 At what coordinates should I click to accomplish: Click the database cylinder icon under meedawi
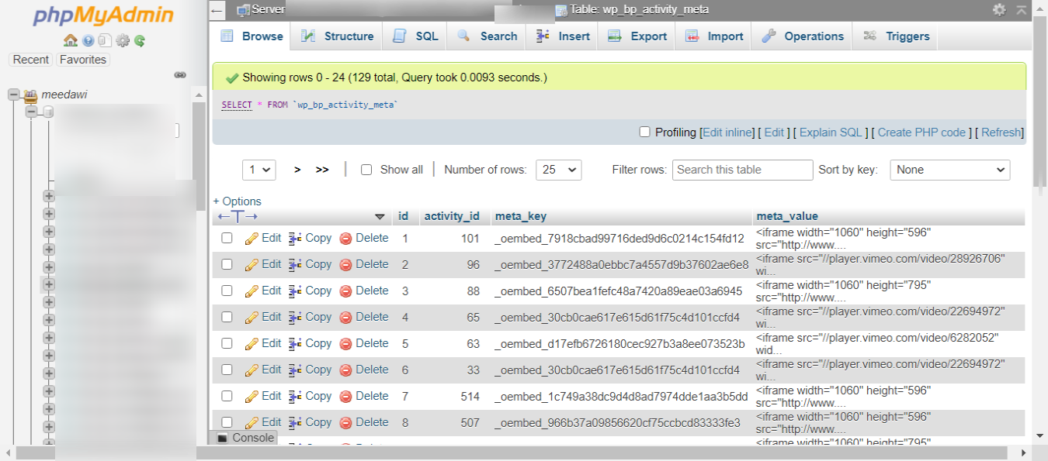[x=48, y=112]
